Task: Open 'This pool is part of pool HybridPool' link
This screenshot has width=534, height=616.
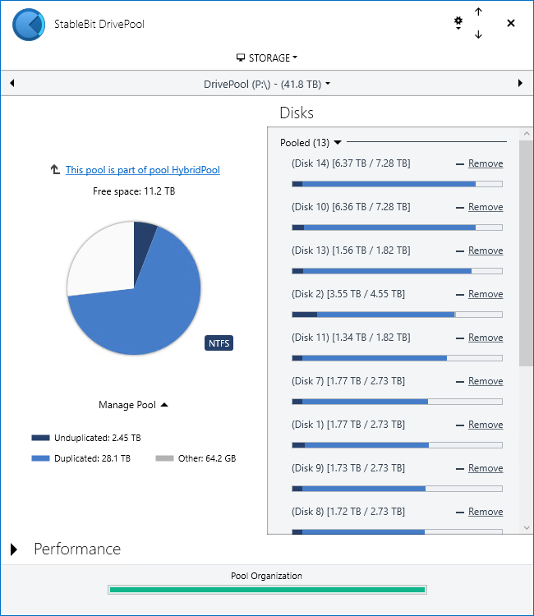Action: pos(142,170)
